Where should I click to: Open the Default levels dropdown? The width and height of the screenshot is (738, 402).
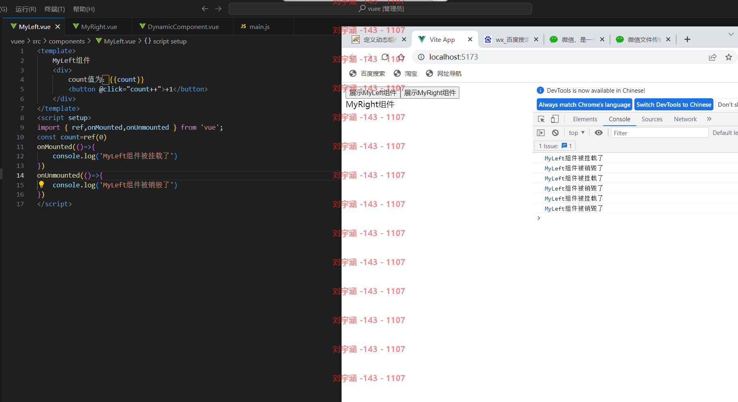pyautogui.click(x=725, y=133)
